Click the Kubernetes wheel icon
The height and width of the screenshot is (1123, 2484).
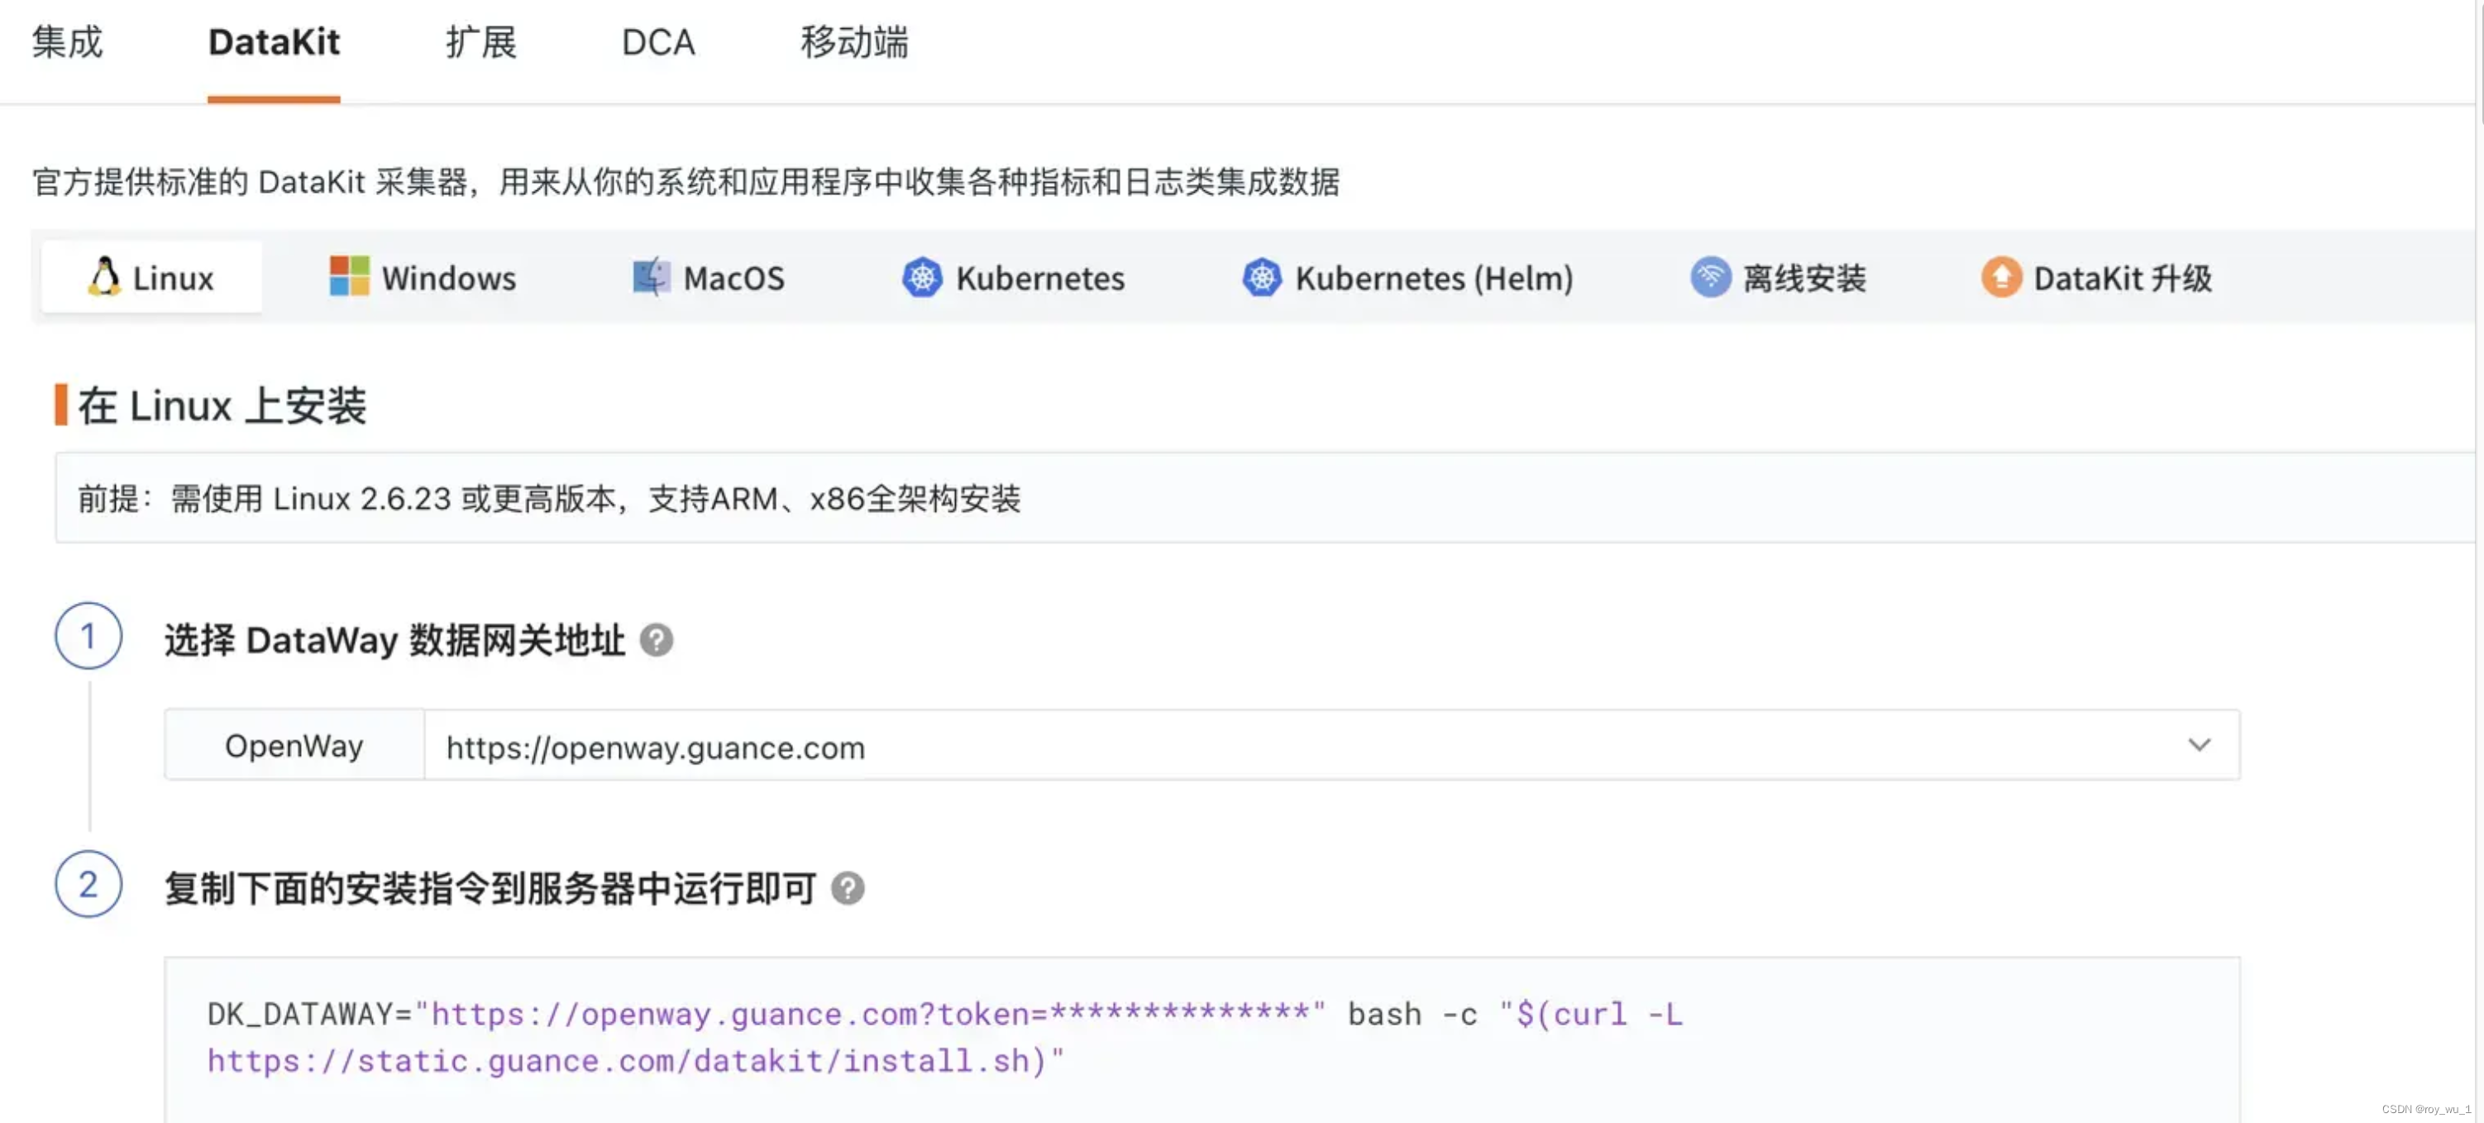pyautogui.click(x=922, y=278)
